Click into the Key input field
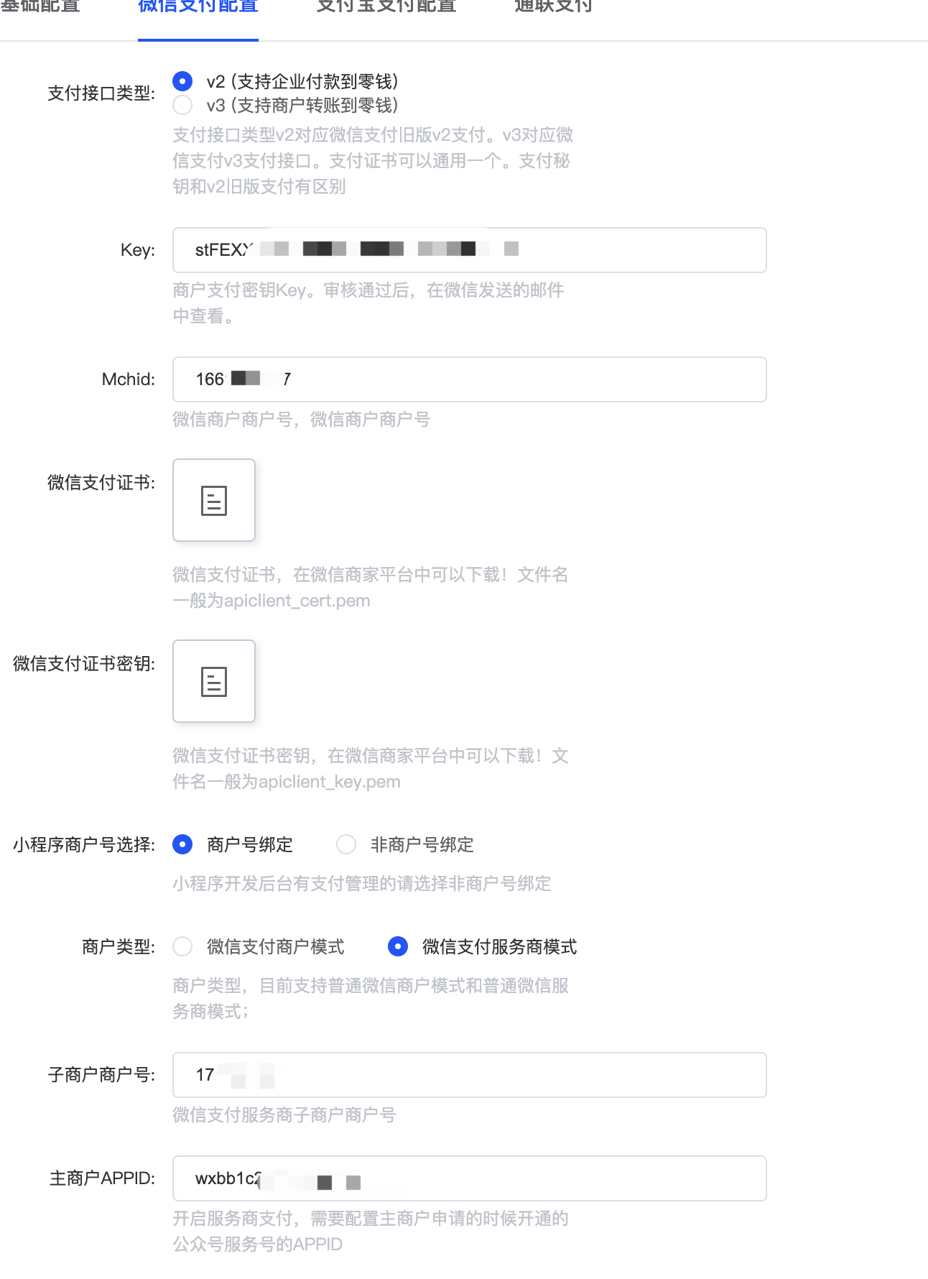The width and height of the screenshot is (928, 1279). click(x=470, y=250)
